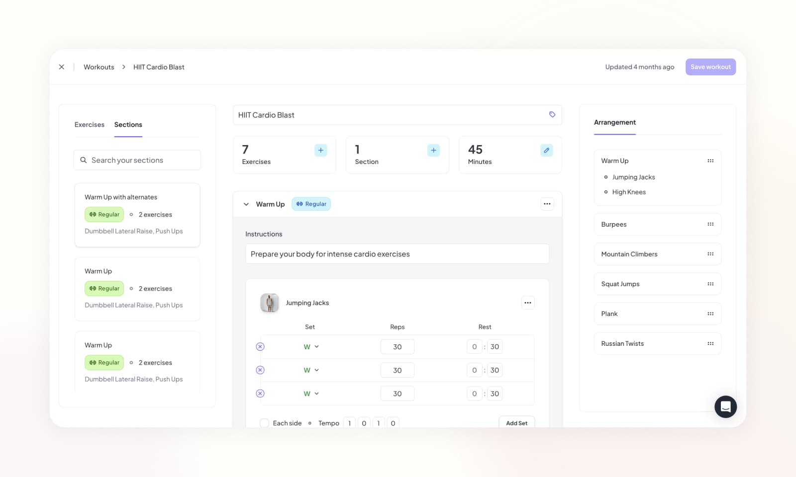
Task: Grab the drag handle next to Russian Twists
Action: [710, 343]
